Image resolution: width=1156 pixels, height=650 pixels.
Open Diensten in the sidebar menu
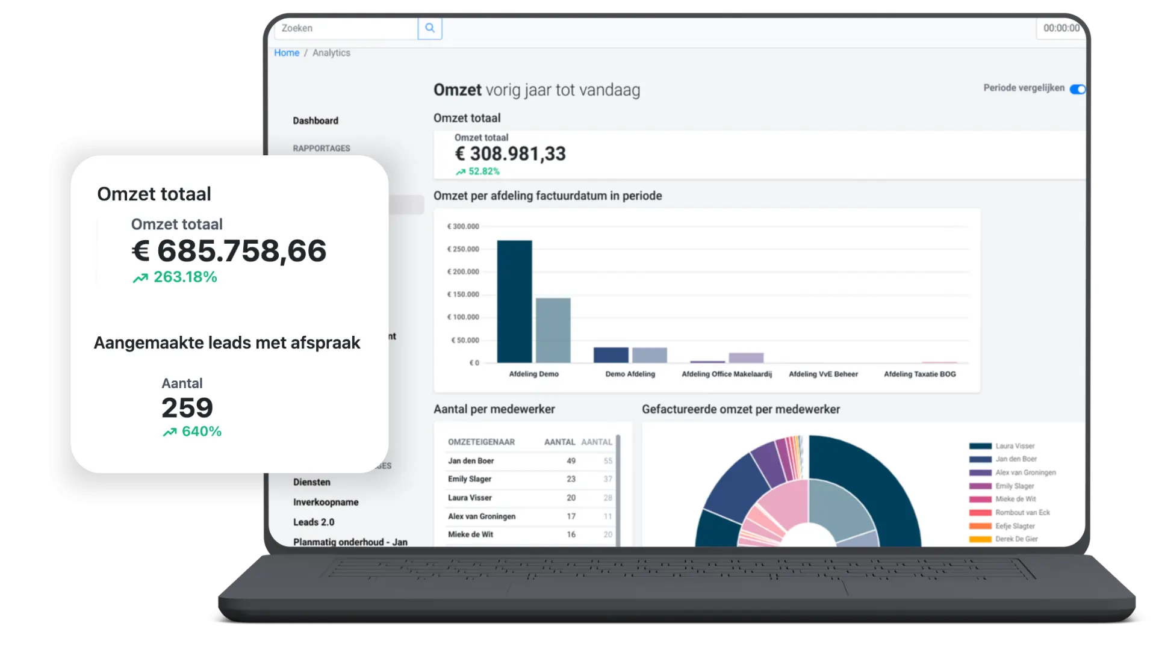[312, 482]
